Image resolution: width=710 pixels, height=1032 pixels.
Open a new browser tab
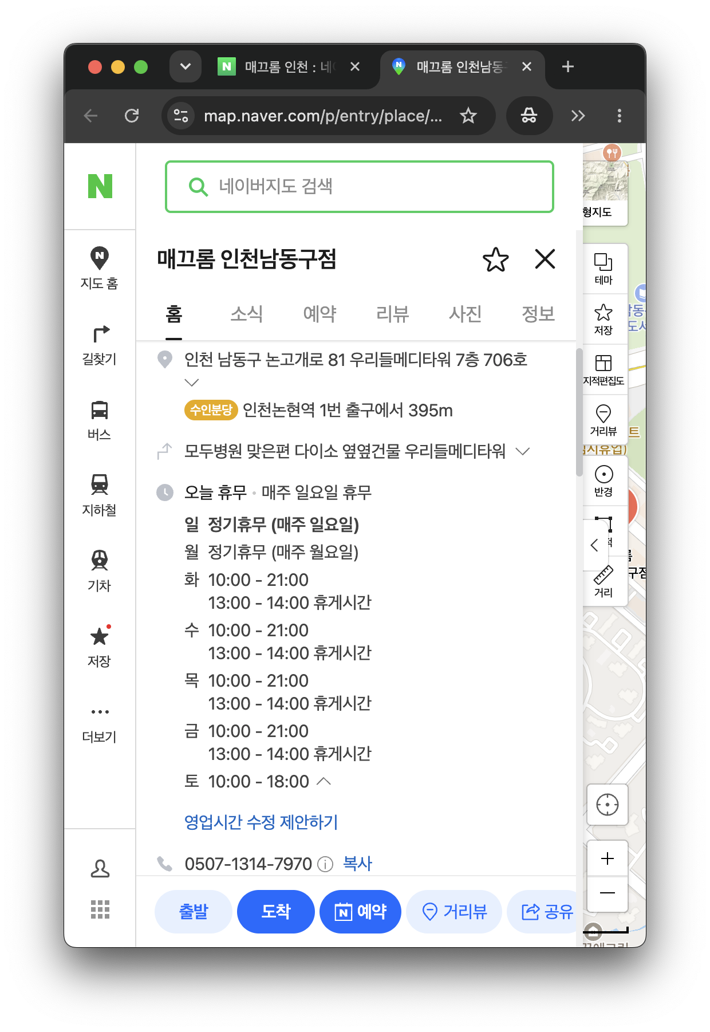pyautogui.click(x=568, y=66)
